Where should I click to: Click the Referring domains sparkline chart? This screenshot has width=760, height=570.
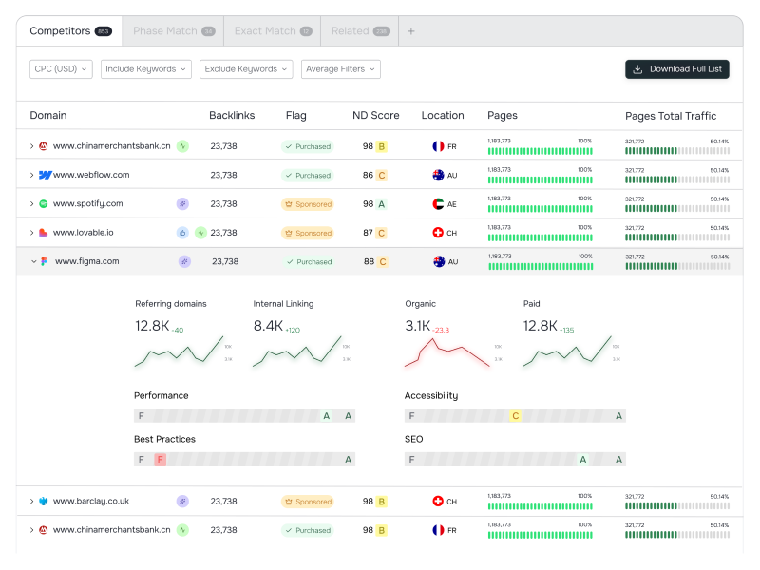point(179,351)
